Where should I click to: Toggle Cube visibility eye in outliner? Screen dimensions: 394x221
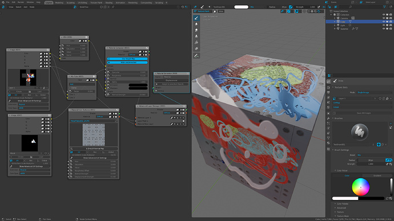click(x=384, y=22)
